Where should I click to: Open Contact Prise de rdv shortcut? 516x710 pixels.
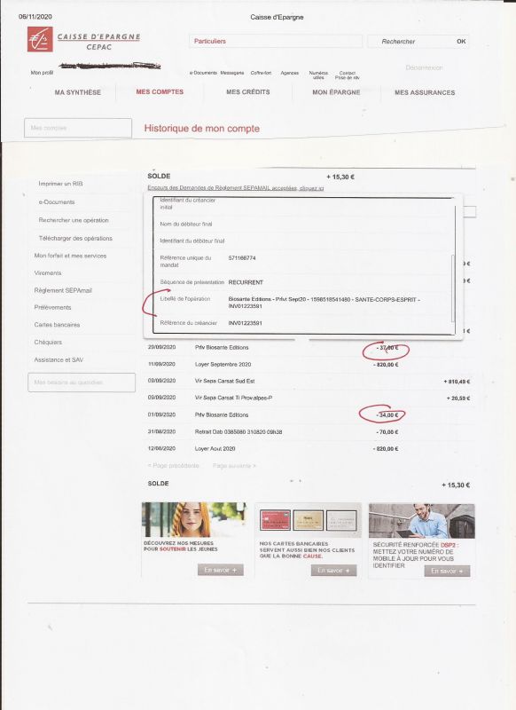pos(348,75)
